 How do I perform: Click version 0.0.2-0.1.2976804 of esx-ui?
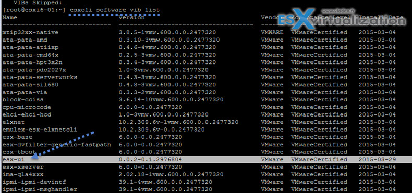[150, 159]
